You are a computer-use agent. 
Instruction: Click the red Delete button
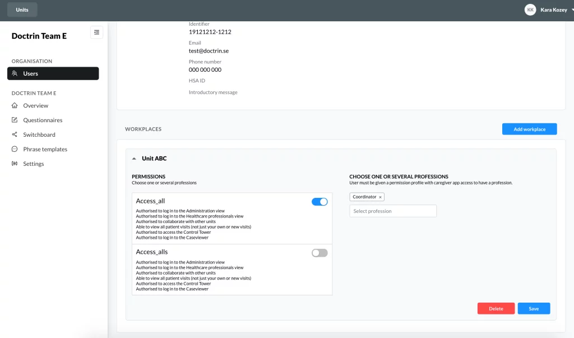pos(496,308)
